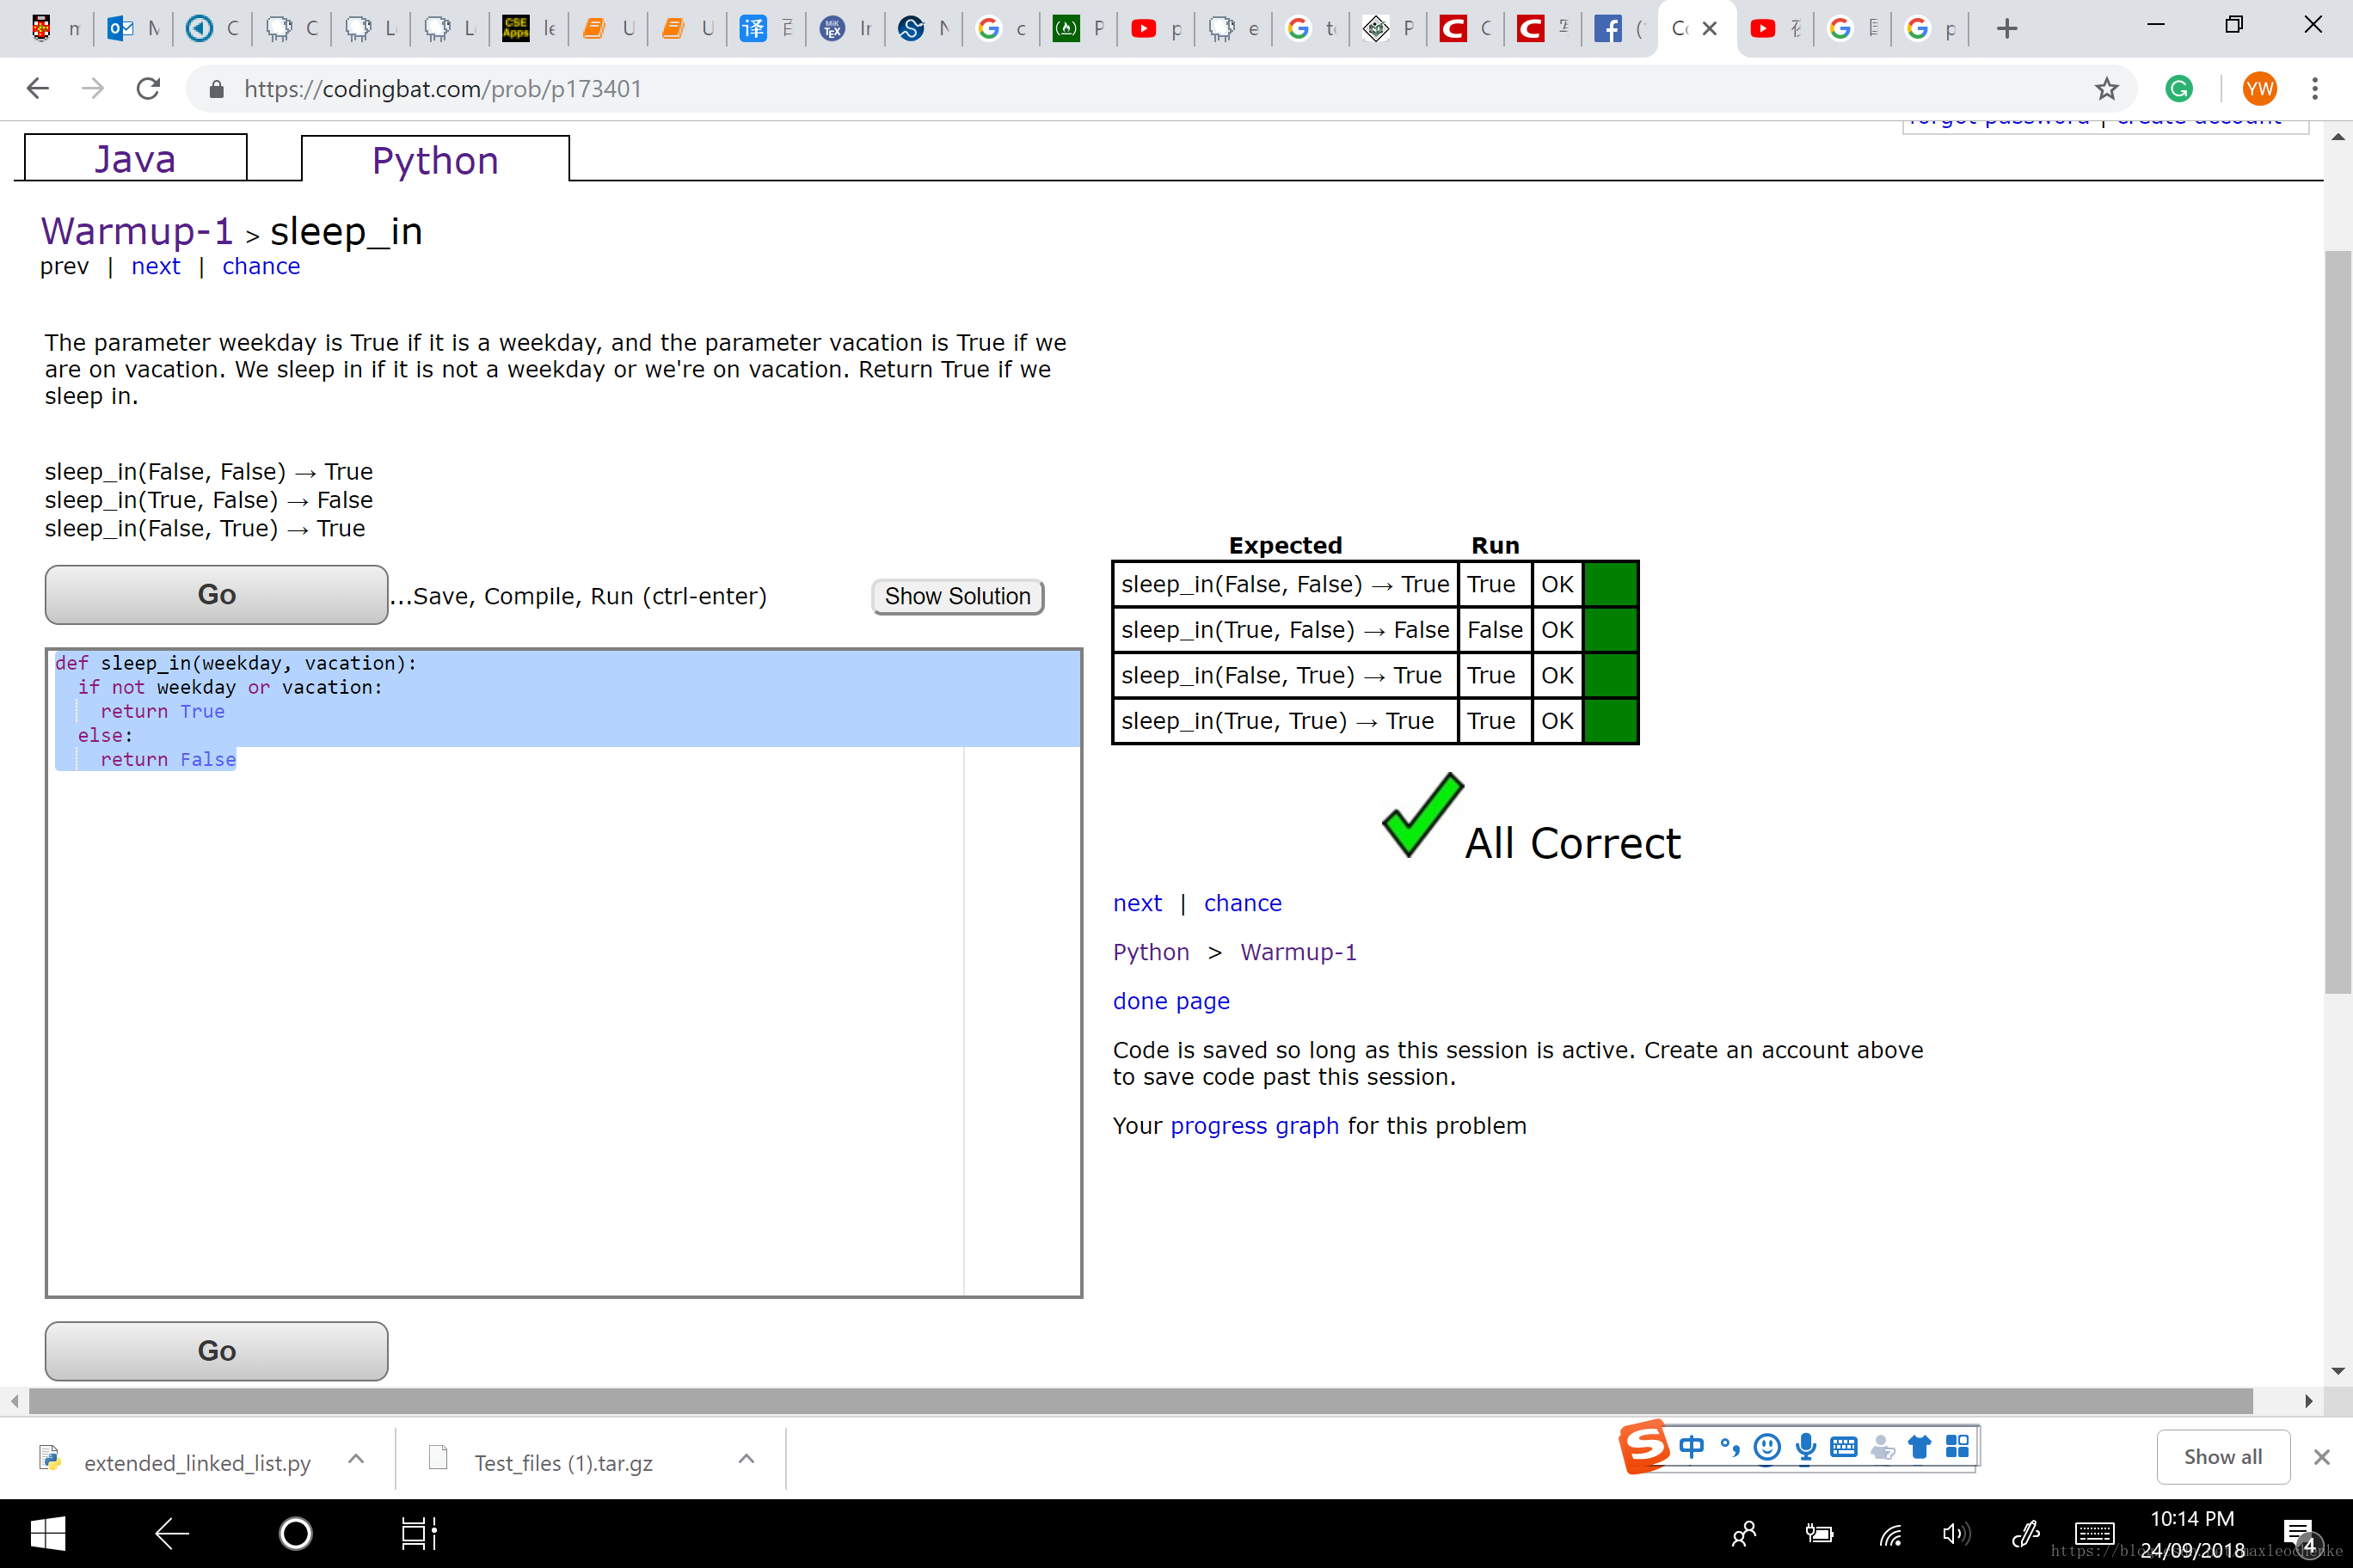
Task: Open the YW profile avatar
Action: (x=2259, y=89)
